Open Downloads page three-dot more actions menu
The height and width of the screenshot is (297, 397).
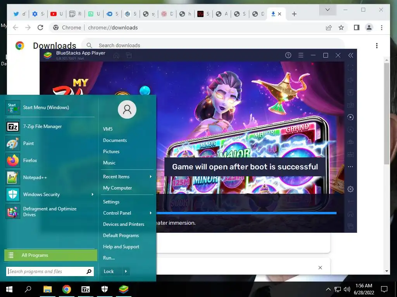point(377,46)
